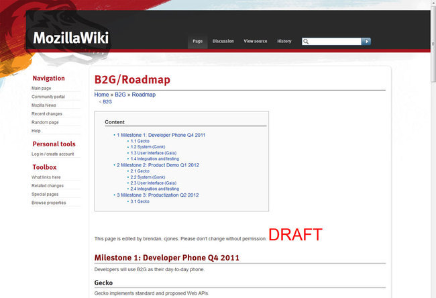Image resolution: width=436 pixels, height=298 pixels.
Task: Open the Community portal link
Action: (x=48, y=97)
